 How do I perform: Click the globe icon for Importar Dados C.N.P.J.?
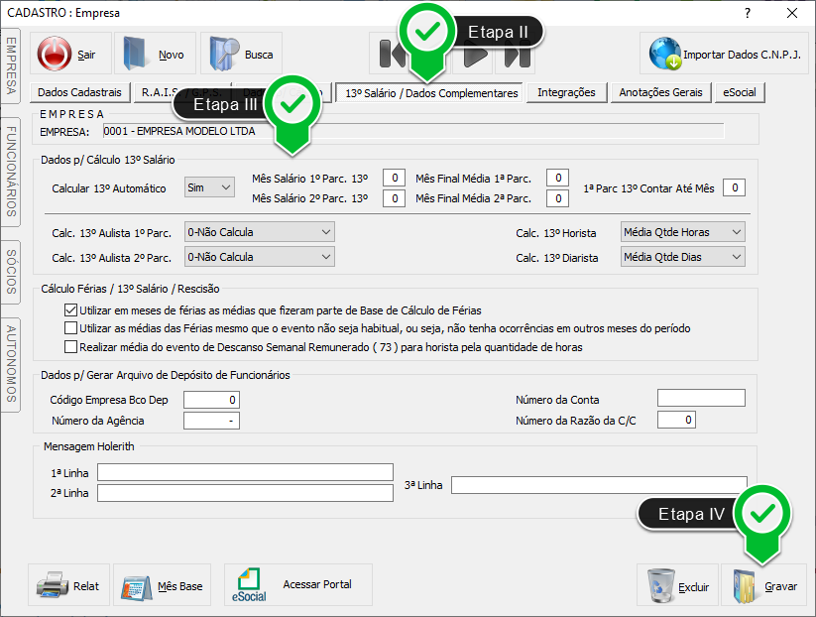664,54
